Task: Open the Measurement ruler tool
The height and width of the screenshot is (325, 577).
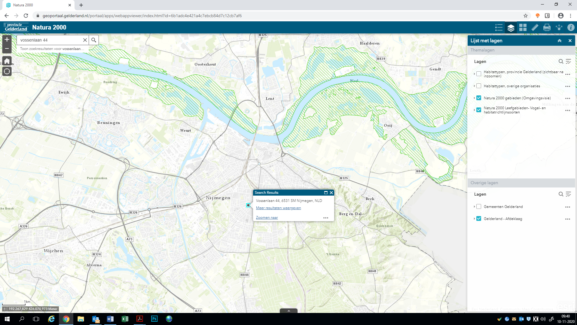Action: coord(535,28)
